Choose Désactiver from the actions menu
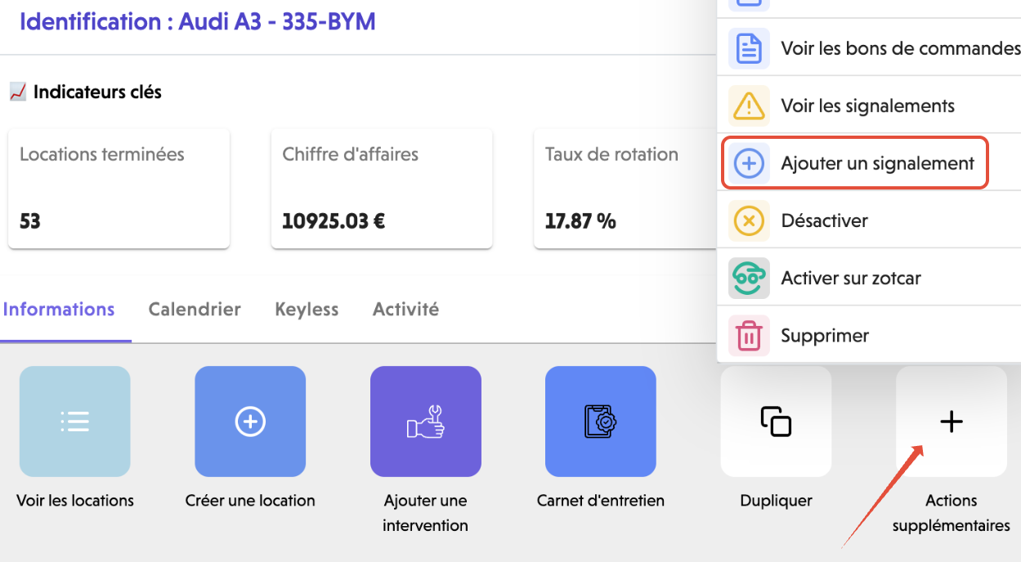1021x562 pixels. [x=869, y=221]
